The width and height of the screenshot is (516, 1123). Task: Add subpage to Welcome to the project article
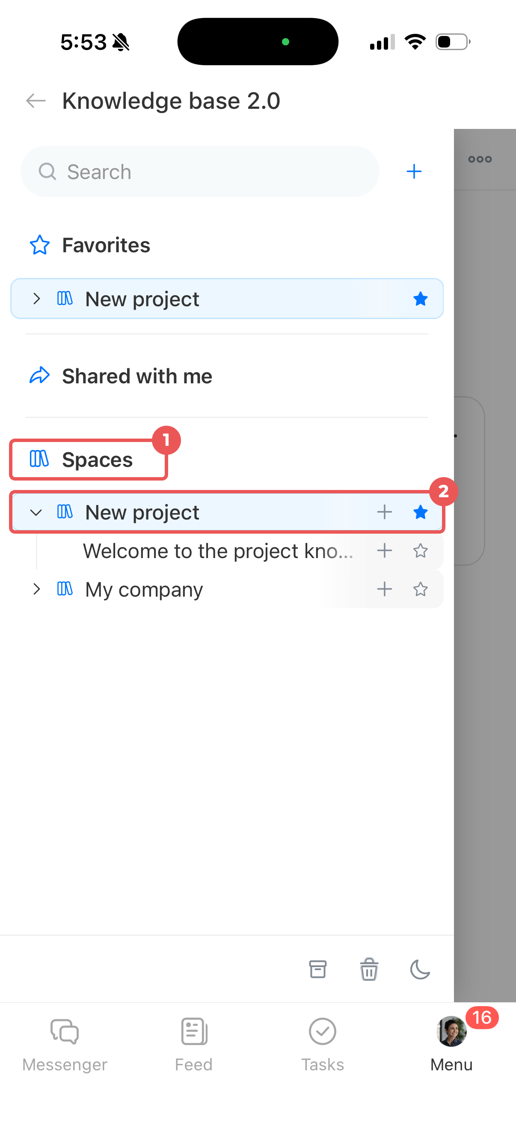(385, 551)
